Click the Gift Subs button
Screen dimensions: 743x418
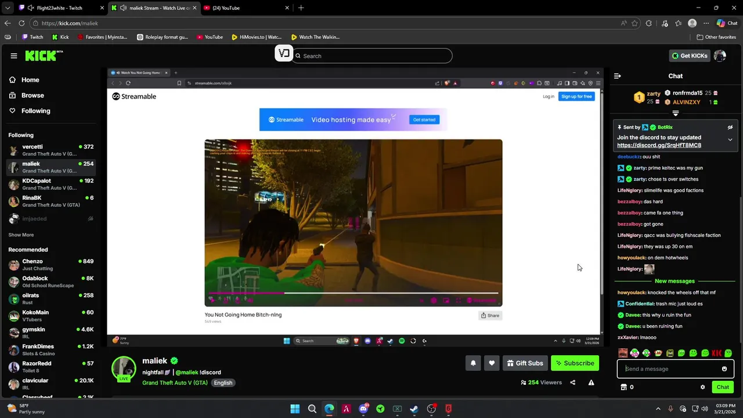point(524,363)
